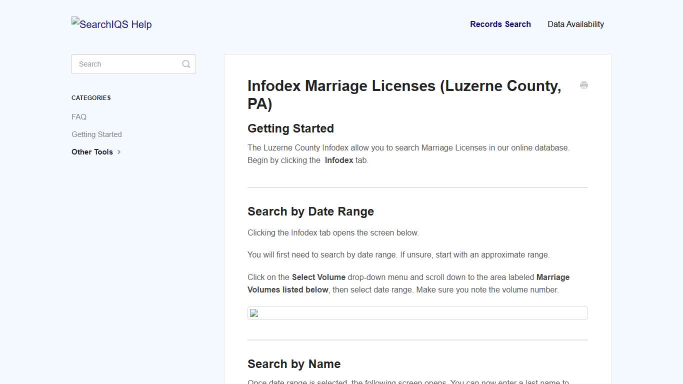This screenshot has width=683, height=384.
Task: Click the SearchIQS Help logo image
Action: (x=111, y=24)
